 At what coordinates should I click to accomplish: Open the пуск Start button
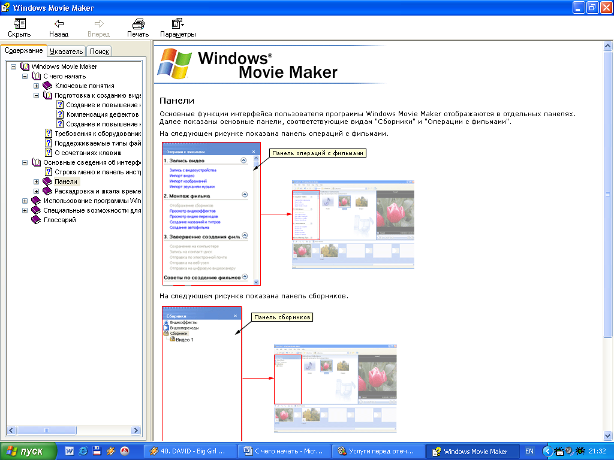[x=28, y=452]
